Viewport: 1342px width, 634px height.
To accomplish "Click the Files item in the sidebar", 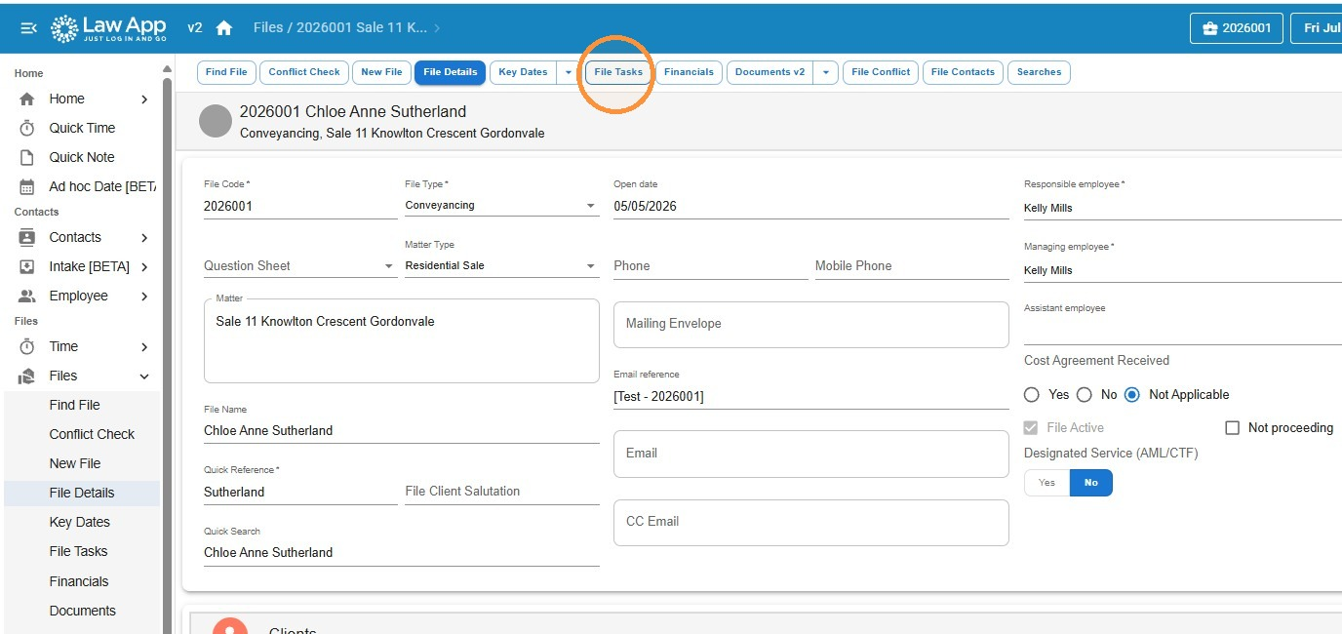I will click(82, 376).
